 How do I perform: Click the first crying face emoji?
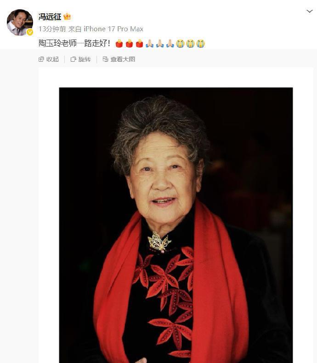coord(180,43)
